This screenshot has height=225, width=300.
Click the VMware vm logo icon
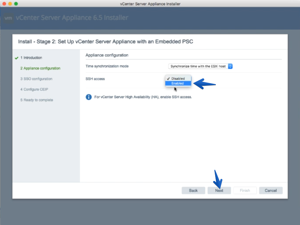pyautogui.click(x=8, y=18)
